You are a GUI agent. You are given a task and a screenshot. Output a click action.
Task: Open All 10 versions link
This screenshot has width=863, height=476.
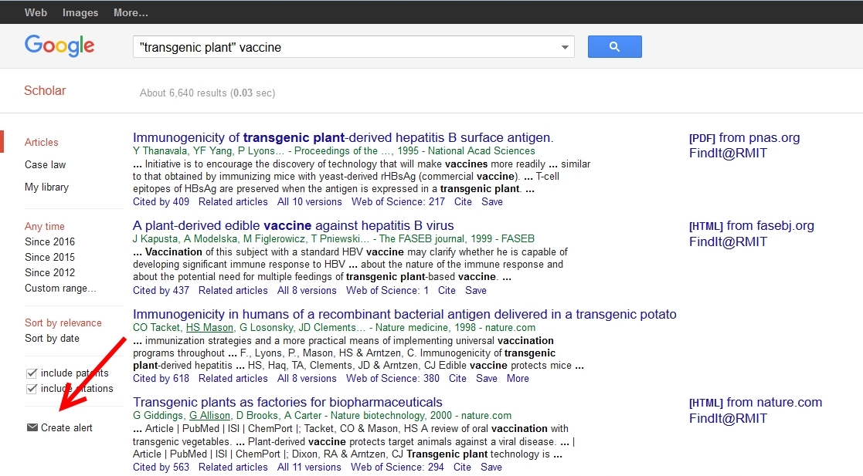[309, 201]
